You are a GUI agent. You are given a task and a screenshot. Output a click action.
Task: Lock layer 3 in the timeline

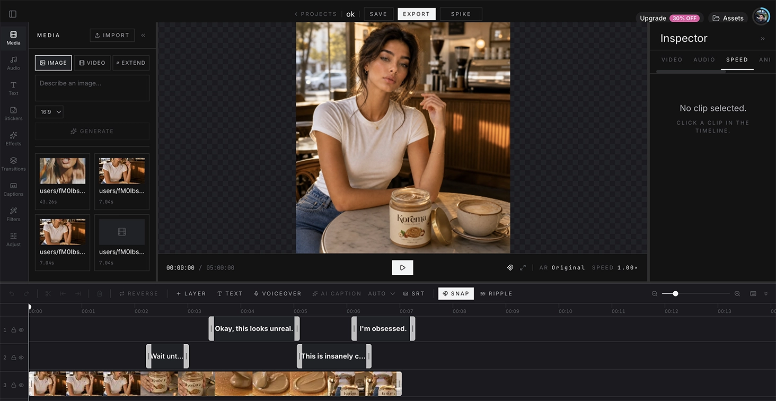point(14,385)
